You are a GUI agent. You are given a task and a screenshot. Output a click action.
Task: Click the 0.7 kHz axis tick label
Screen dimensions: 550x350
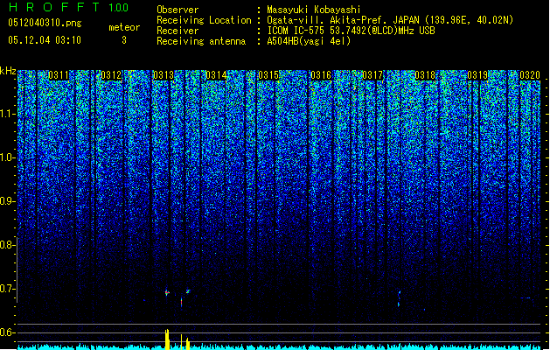[7, 289]
